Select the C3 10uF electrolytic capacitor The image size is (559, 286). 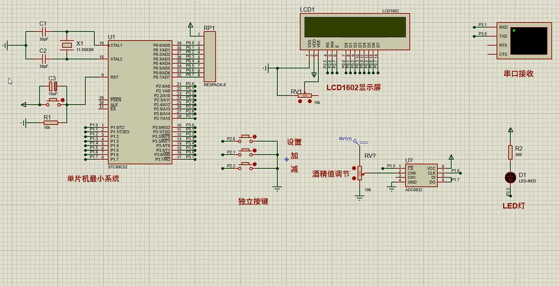pos(53,86)
